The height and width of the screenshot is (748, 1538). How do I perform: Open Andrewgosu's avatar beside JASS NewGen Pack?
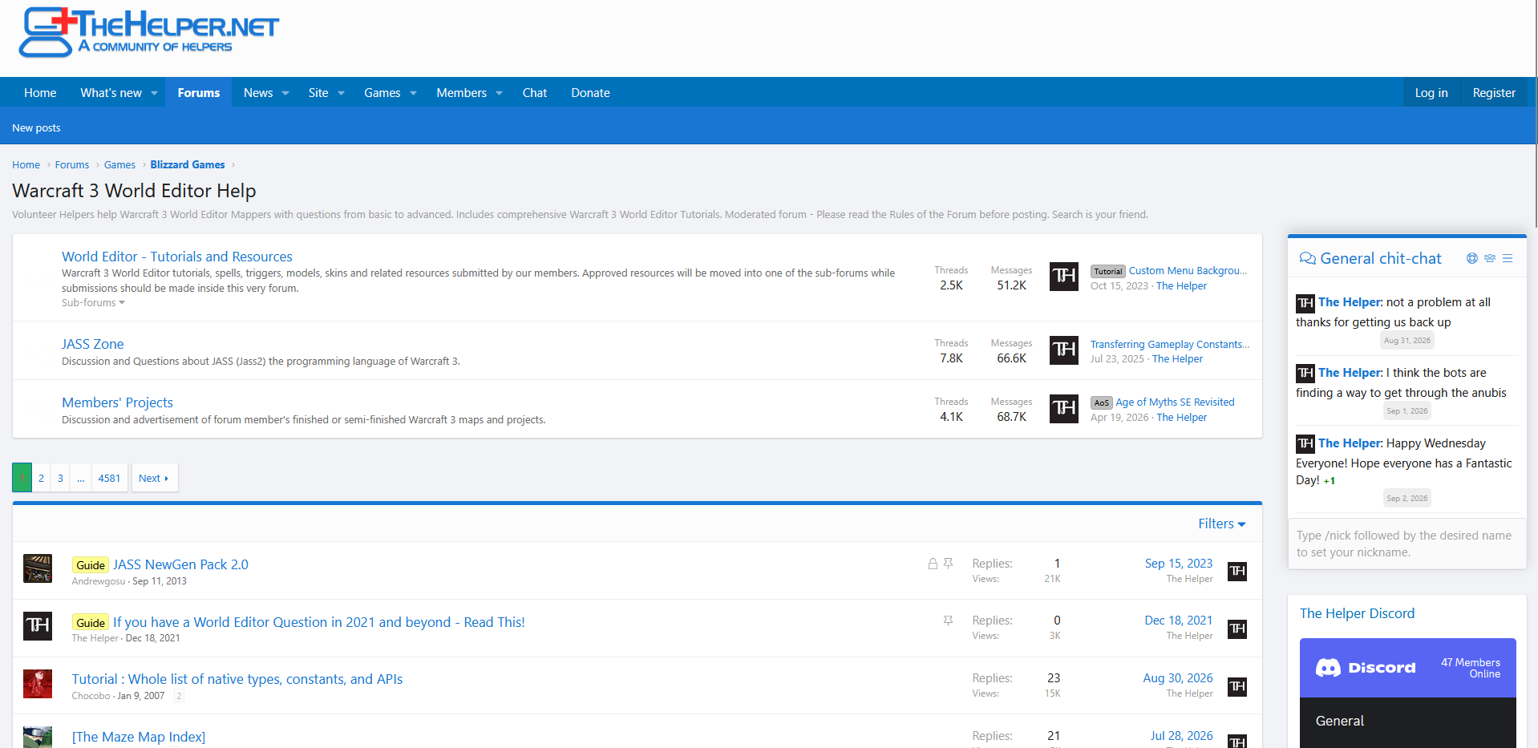pyautogui.click(x=38, y=568)
